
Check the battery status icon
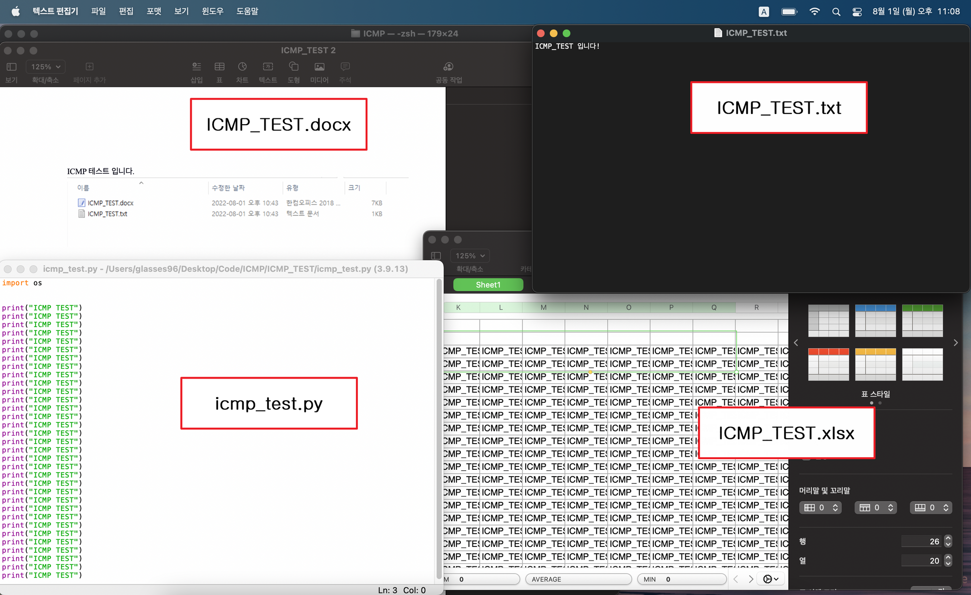789,12
